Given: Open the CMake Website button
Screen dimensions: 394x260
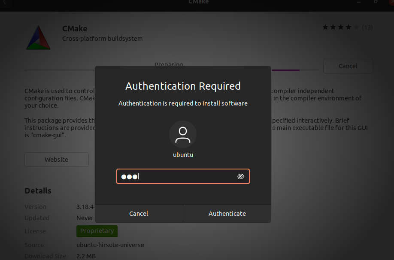Looking at the screenshot, I should 57,160.
